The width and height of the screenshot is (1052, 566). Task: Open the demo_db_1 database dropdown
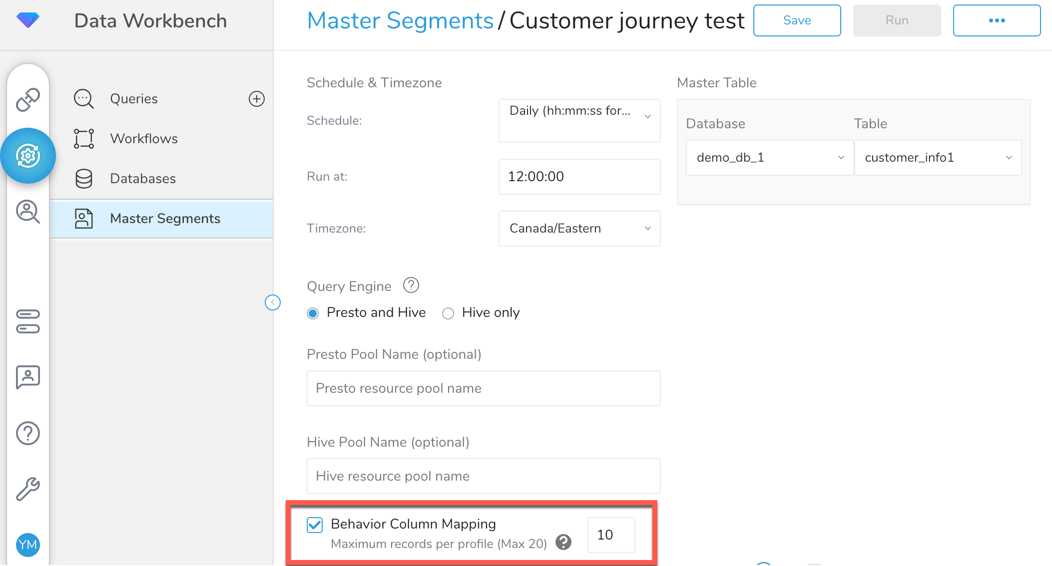point(769,158)
